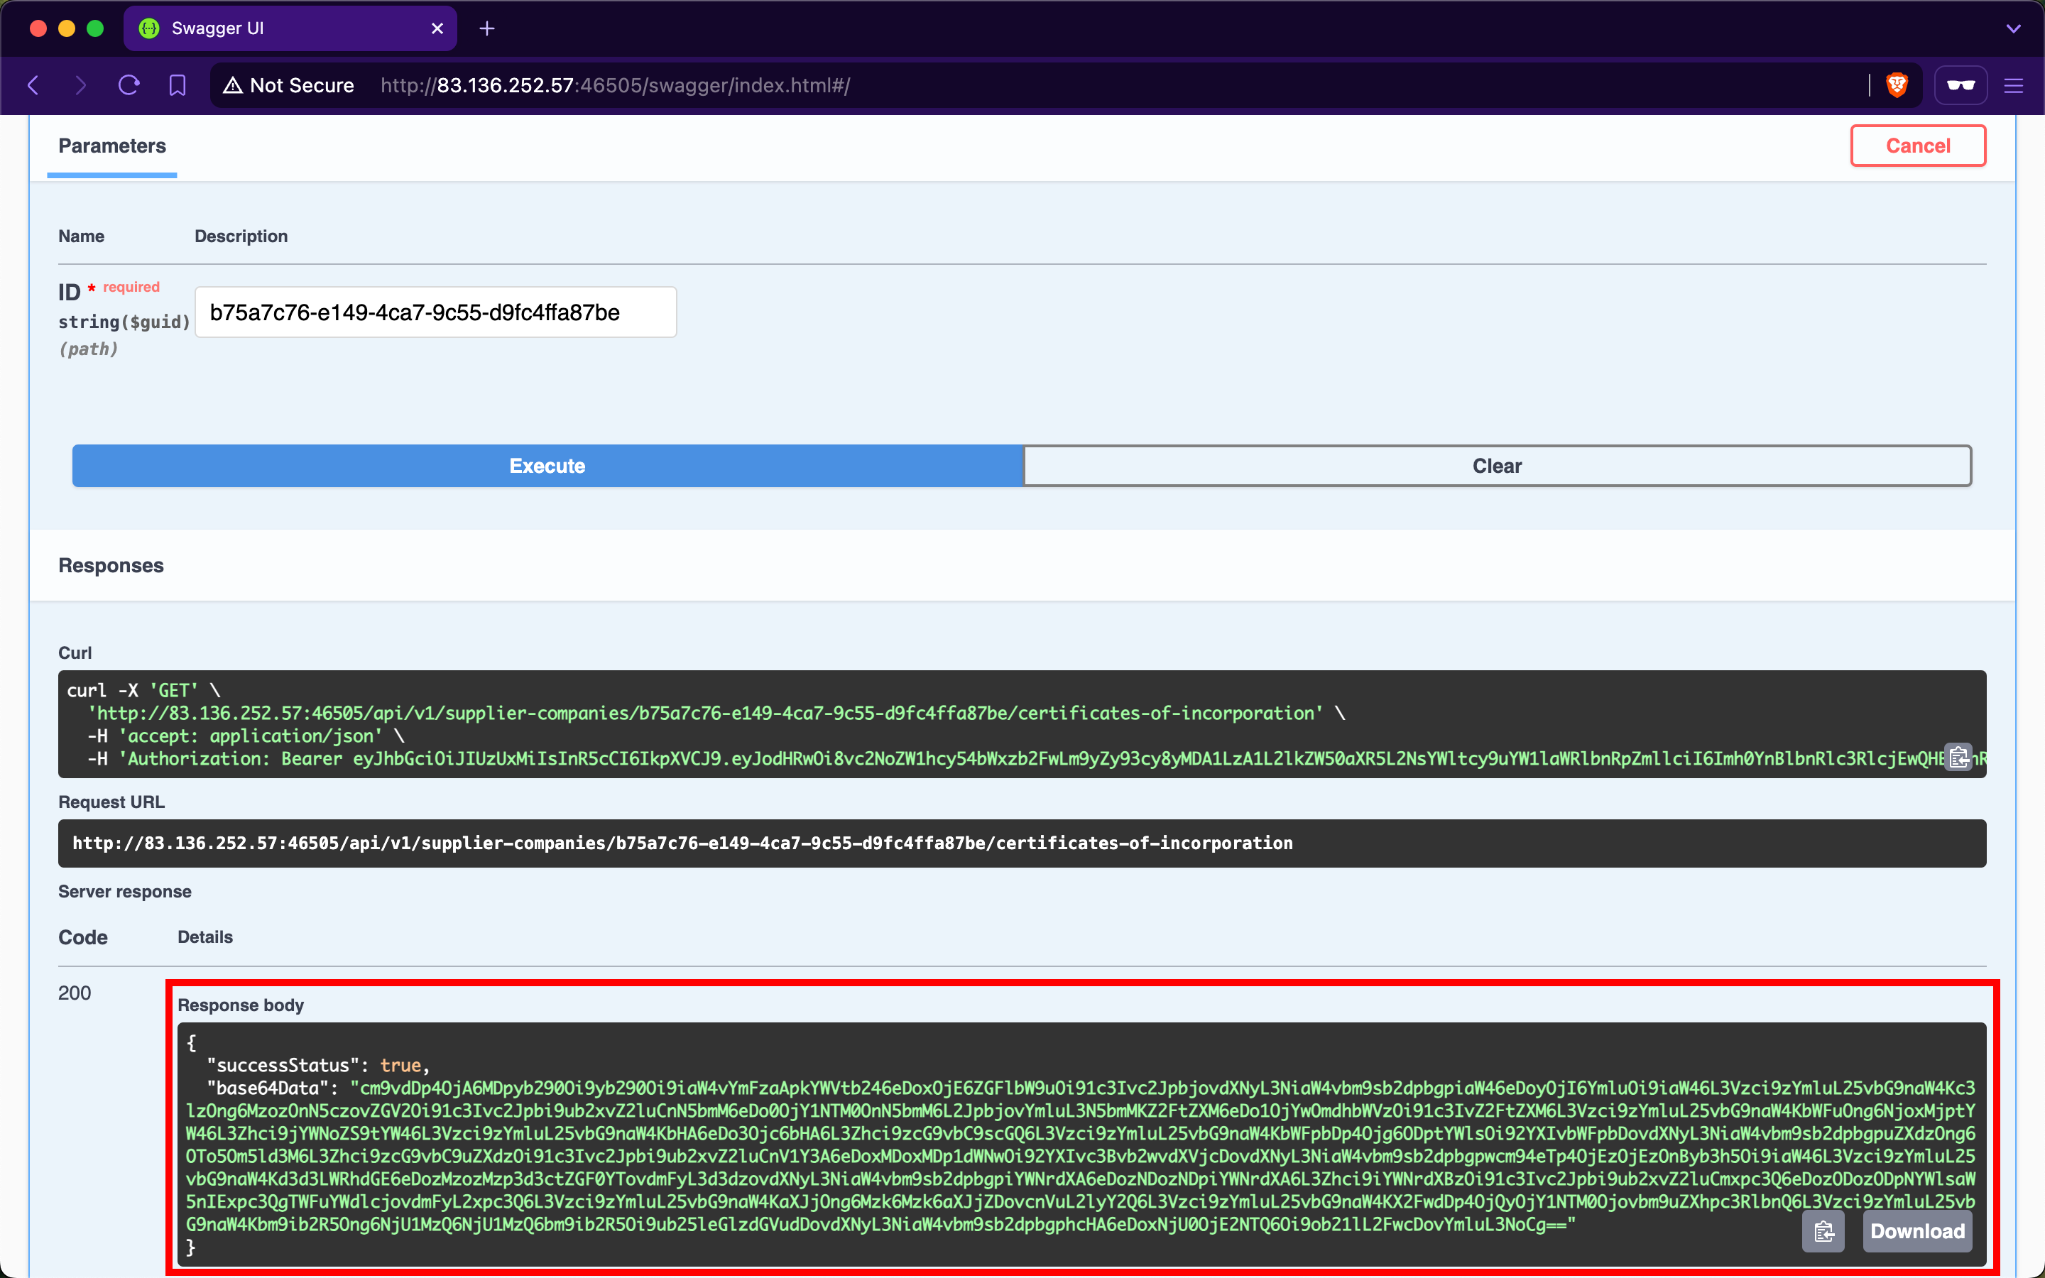Click the Description column header
The image size is (2045, 1278).
tap(241, 236)
